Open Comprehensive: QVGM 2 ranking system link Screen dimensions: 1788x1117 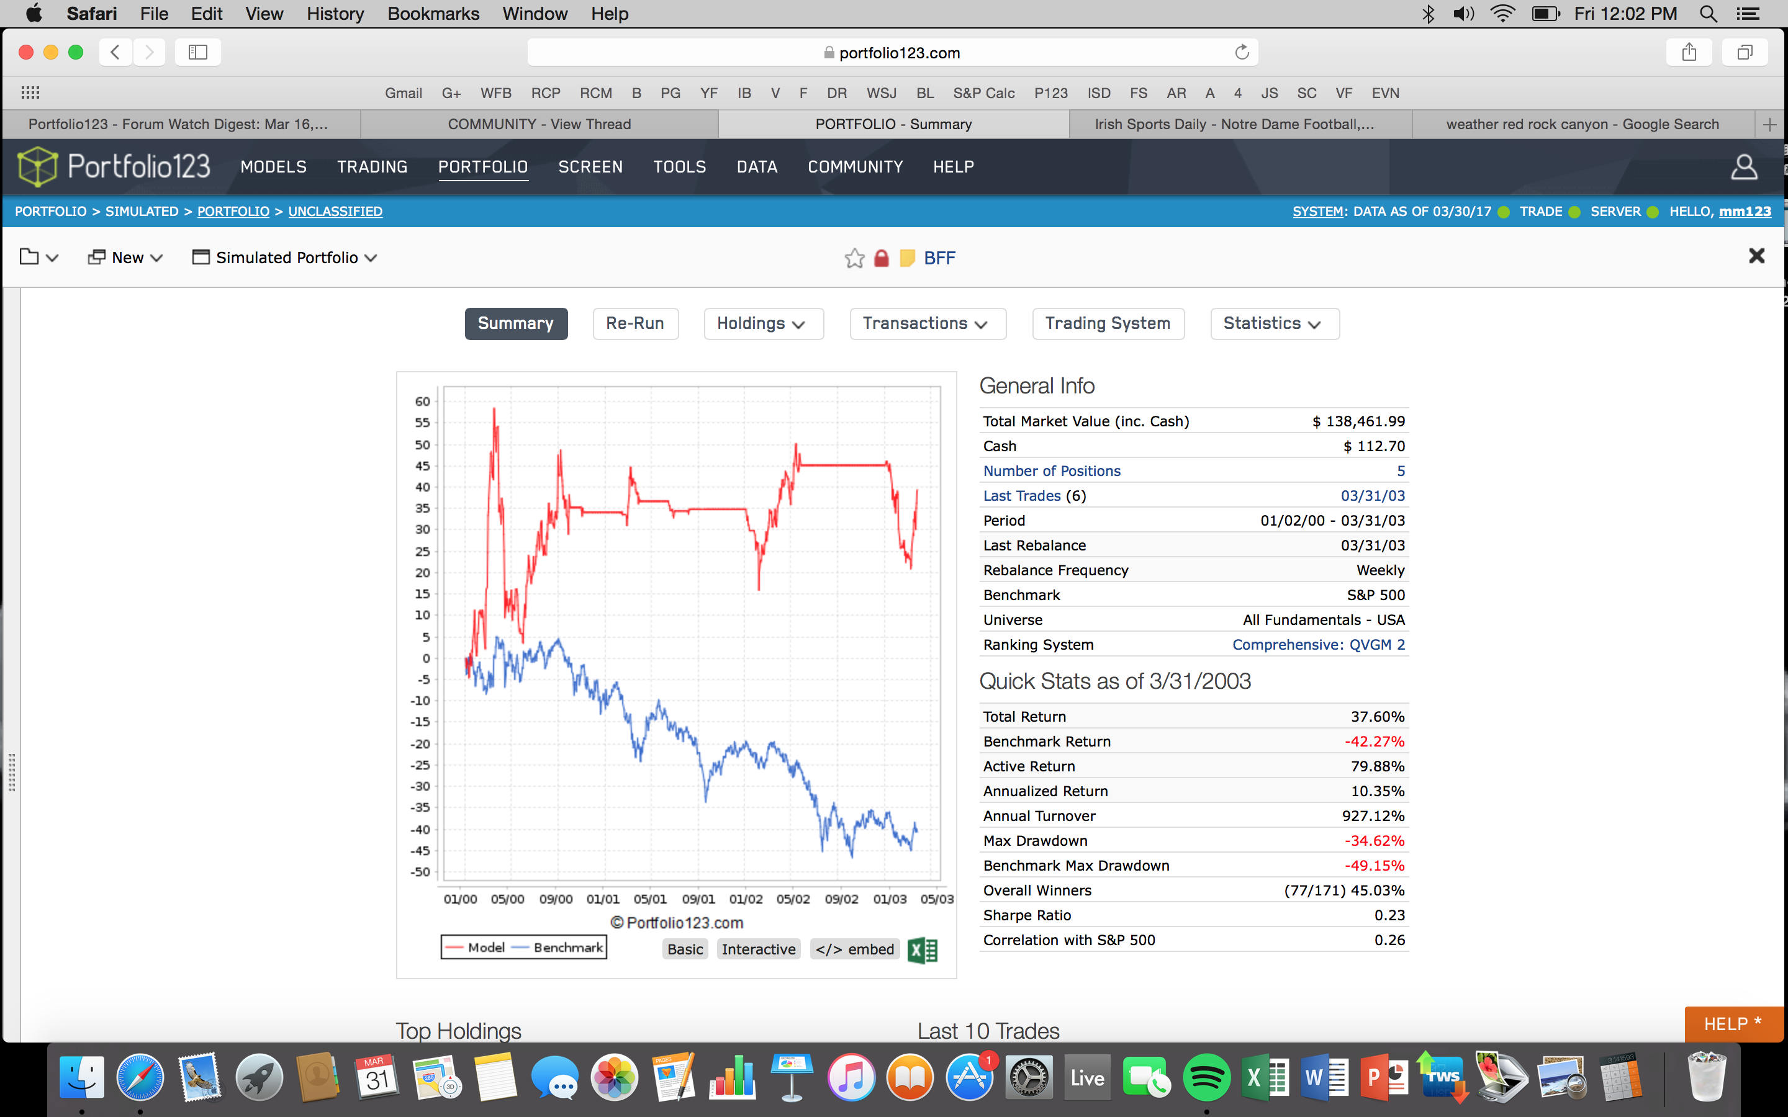(1318, 645)
